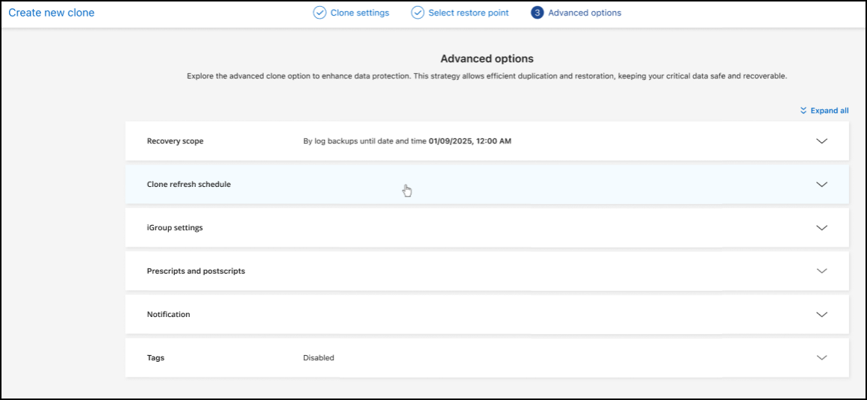
Task: Expand the Clone refresh schedule chevron
Action: tap(822, 185)
